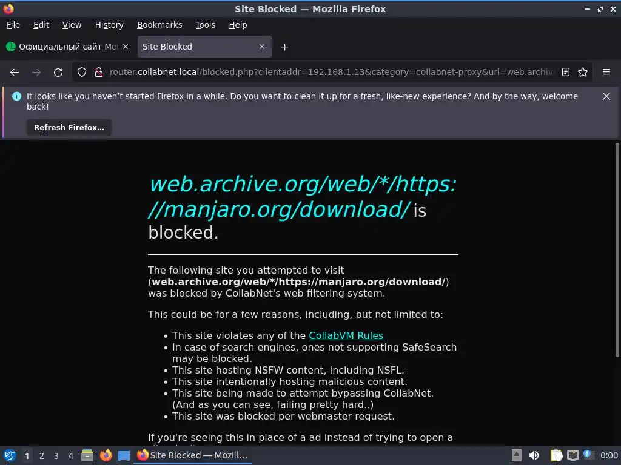This screenshot has height=465, width=621.
Task: Open the Help menu
Action: pyautogui.click(x=238, y=25)
